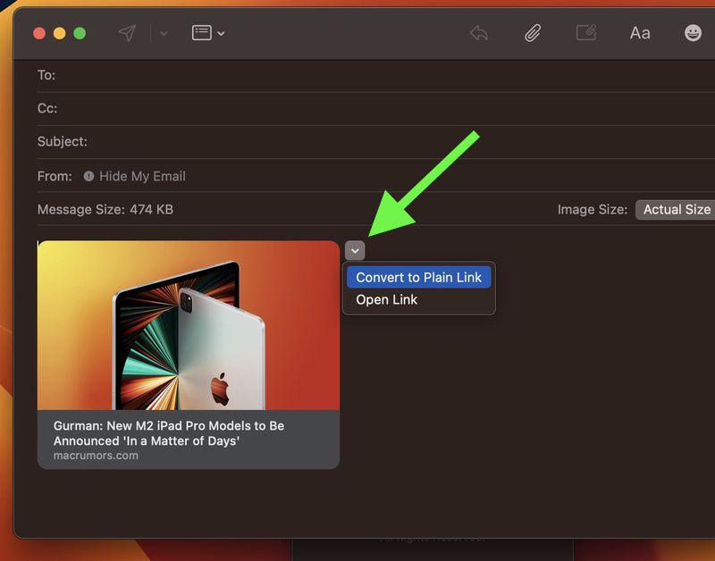Send the email with the paper plane icon
Image resolution: width=715 pixels, height=561 pixels.
pyautogui.click(x=127, y=33)
